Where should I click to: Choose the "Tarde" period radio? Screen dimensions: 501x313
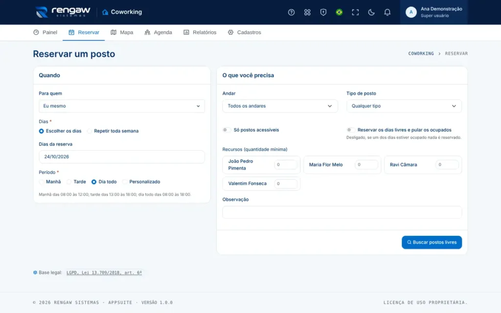click(69, 182)
